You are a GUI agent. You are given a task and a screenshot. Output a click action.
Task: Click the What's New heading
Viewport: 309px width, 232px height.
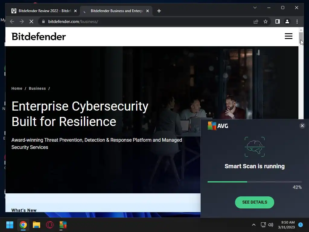24,210
